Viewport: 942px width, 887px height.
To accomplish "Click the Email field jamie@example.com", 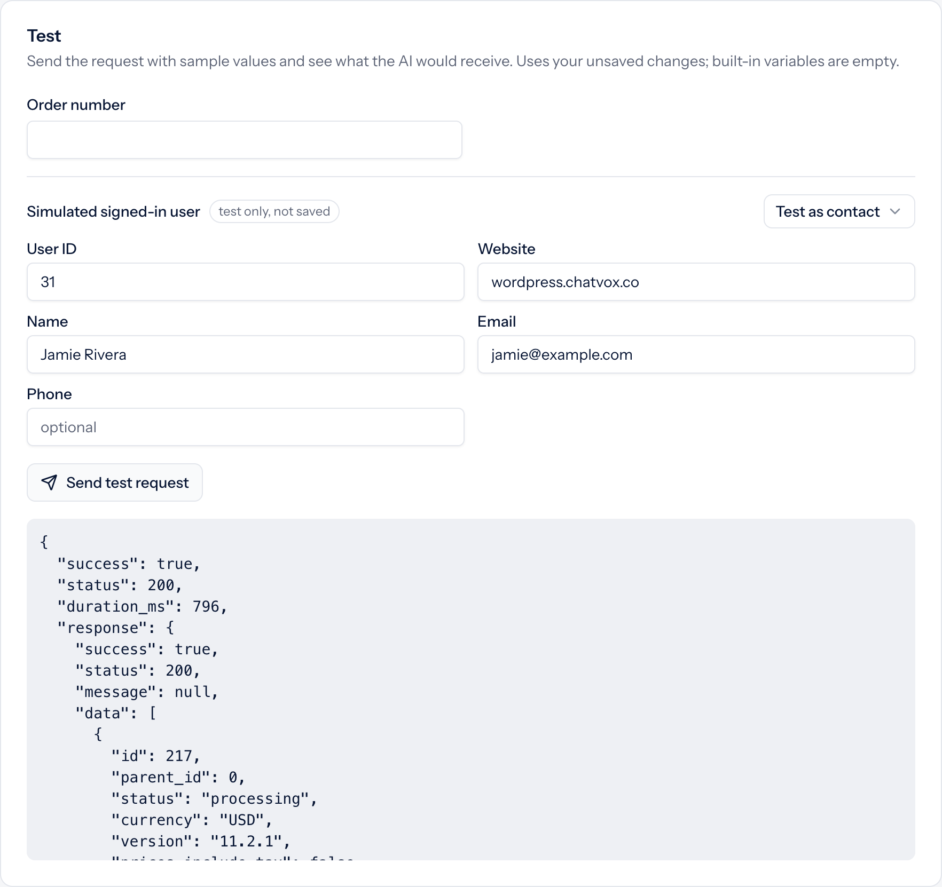I will [x=696, y=354].
